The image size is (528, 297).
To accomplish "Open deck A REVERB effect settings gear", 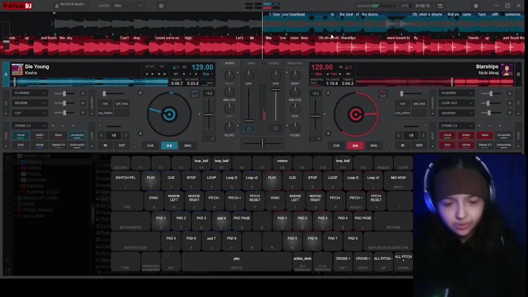I will click(83, 103).
